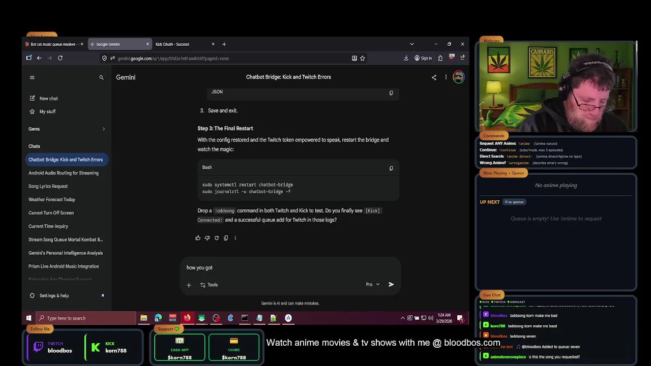651x366 pixels.
Task: Click the tracking protection shield icon
Action: tap(104, 58)
